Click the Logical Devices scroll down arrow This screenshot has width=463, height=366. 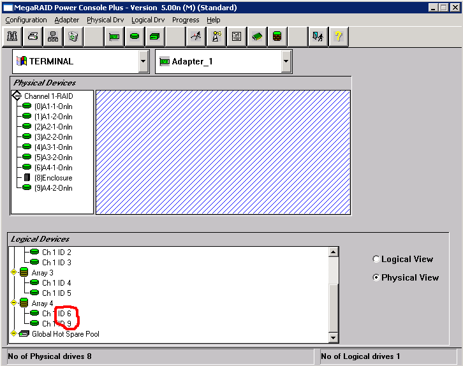tap(334, 337)
